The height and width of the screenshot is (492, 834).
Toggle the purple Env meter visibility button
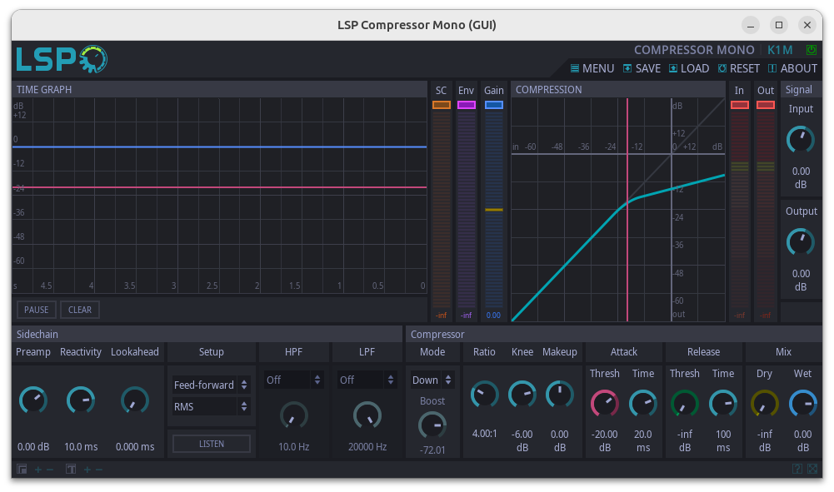coord(466,105)
